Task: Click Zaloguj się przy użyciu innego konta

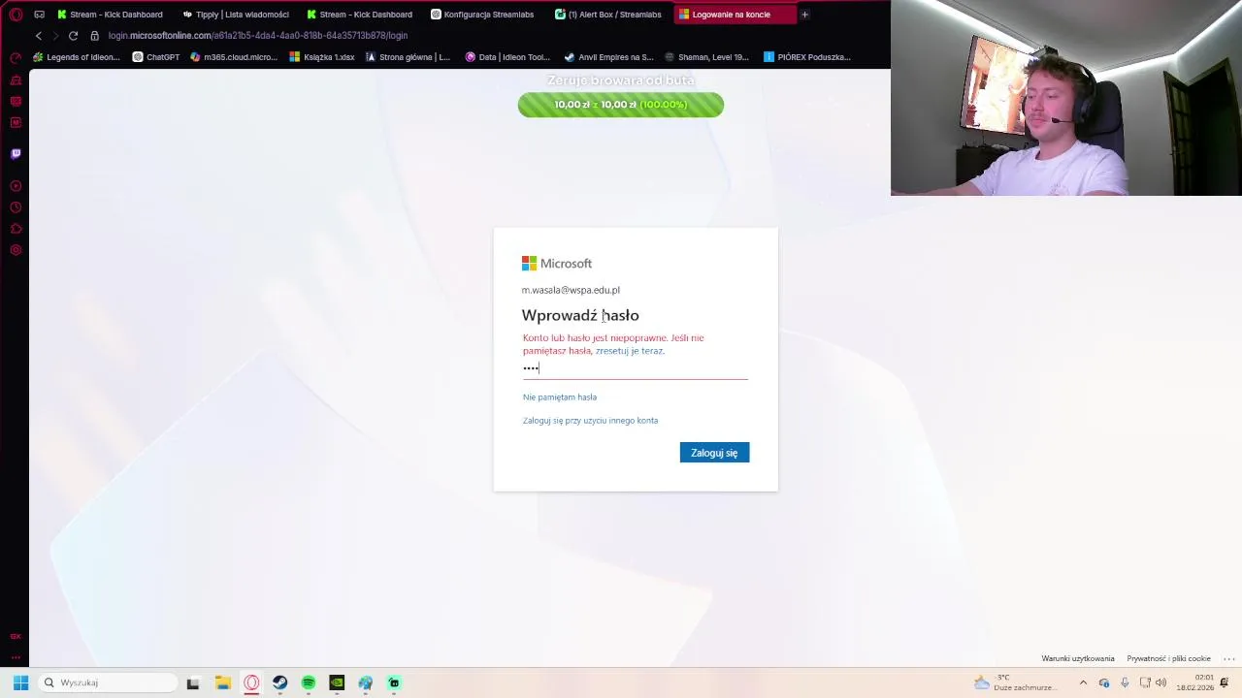Action: 590,421
